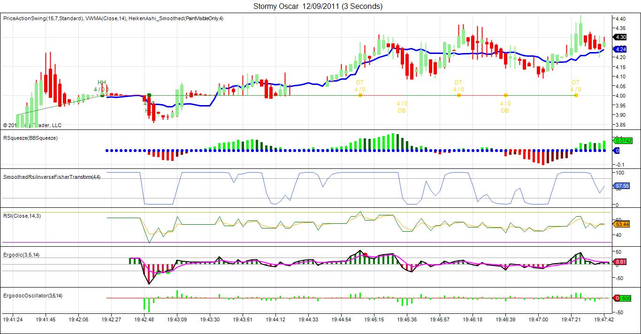Click the 19:47:21 time axis label
Screen dimensions: 641x334
click(x=571, y=320)
